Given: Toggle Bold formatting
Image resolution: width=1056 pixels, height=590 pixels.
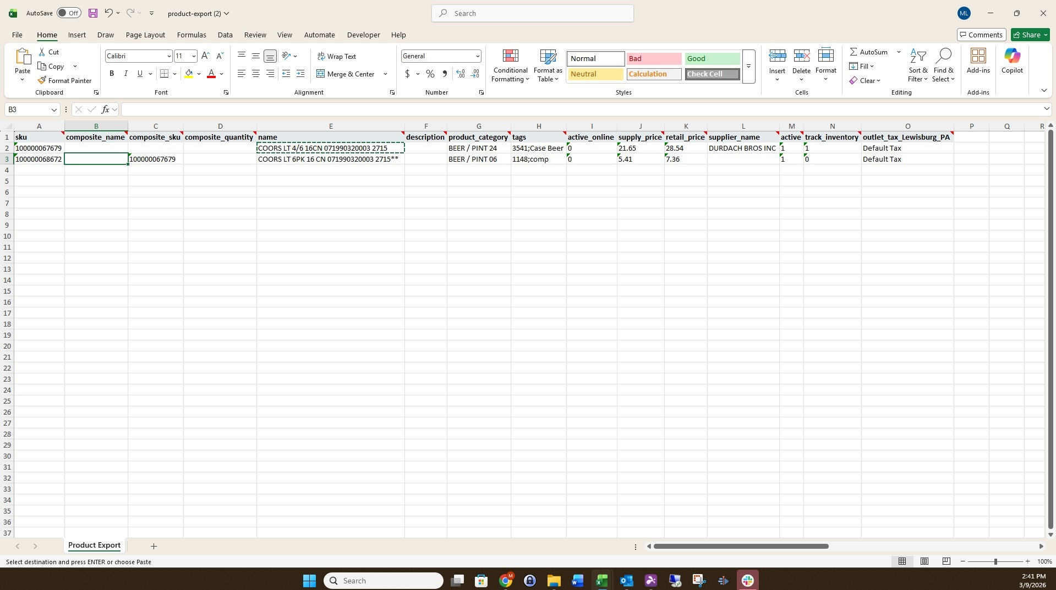Looking at the screenshot, I should click(112, 74).
